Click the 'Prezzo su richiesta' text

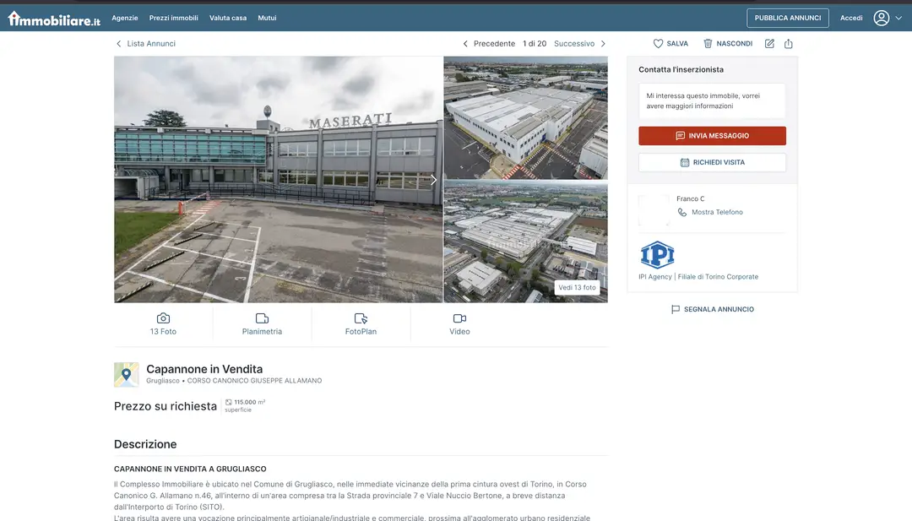166,406
